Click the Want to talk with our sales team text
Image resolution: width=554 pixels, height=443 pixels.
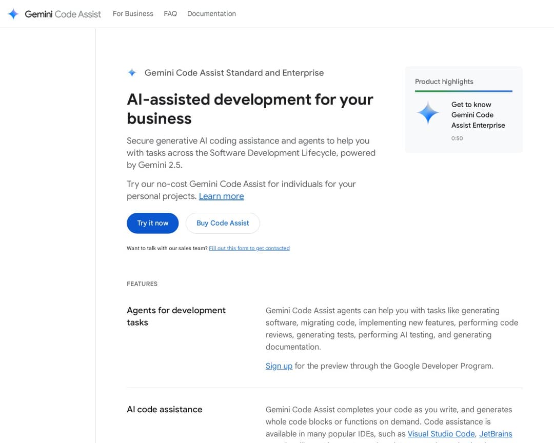point(167,248)
